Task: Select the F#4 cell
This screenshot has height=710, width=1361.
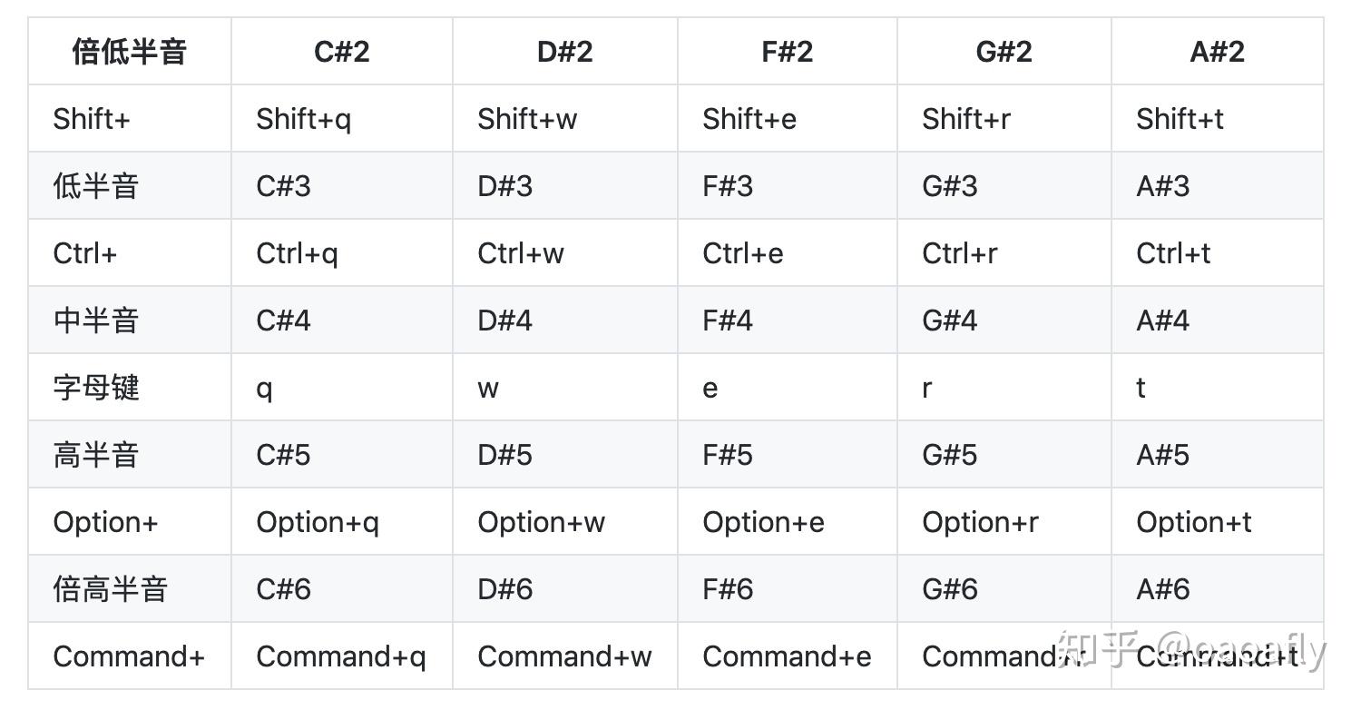Action: pyautogui.click(x=728, y=320)
